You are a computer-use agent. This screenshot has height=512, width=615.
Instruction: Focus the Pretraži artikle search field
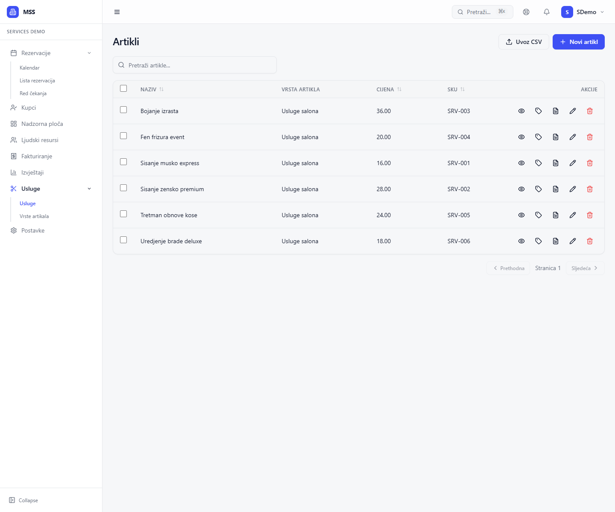195,65
